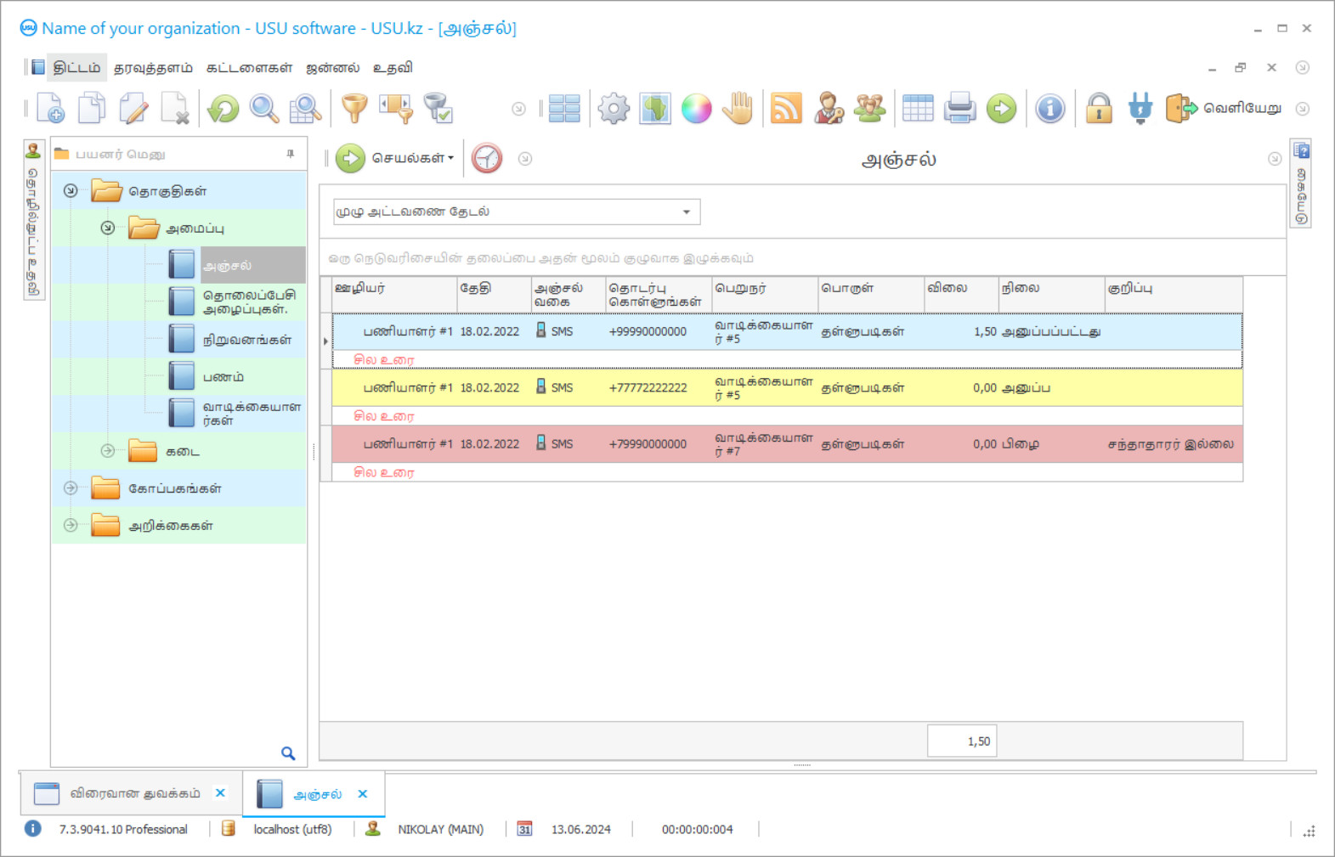This screenshot has height=857, width=1335.
Task: Open the settings gear icon
Action: (x=613, y=109)
